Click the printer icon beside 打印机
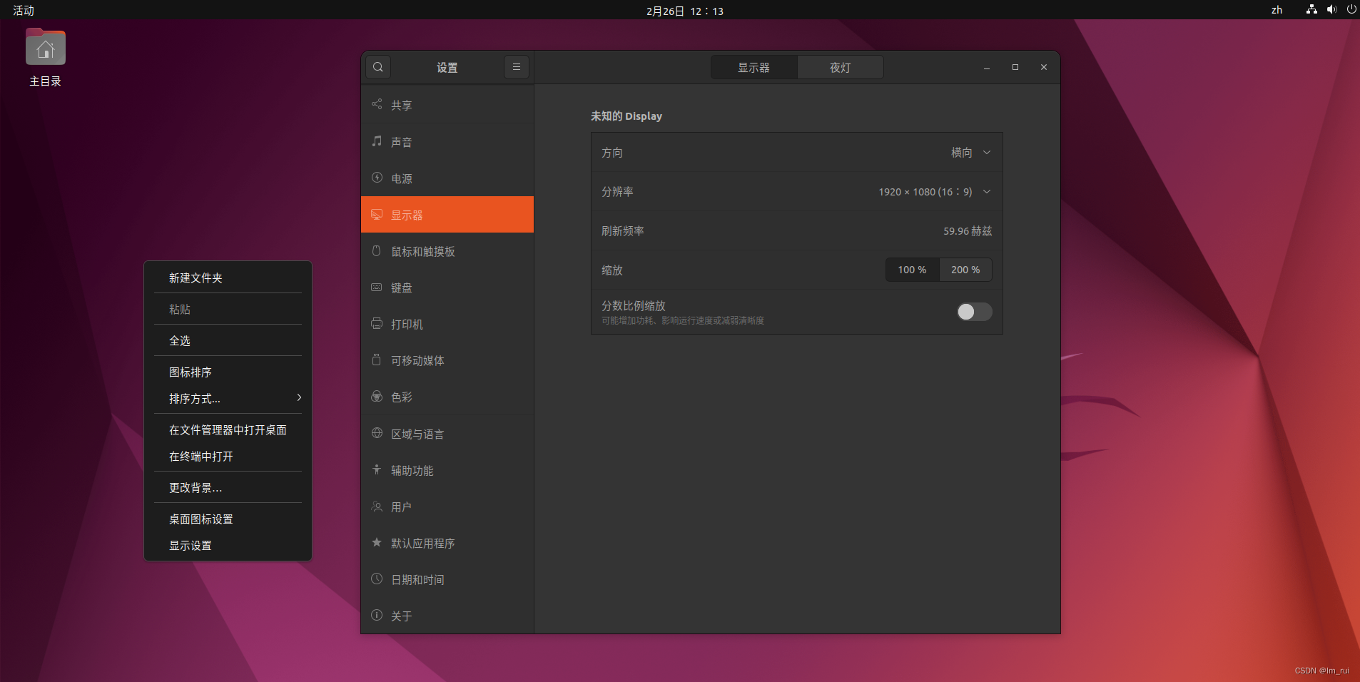Screen dimensions: 1360x682 point(377,323)
